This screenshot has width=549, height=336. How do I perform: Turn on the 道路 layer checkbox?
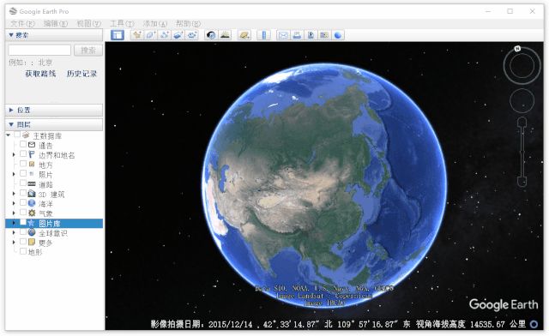[23, 183]
